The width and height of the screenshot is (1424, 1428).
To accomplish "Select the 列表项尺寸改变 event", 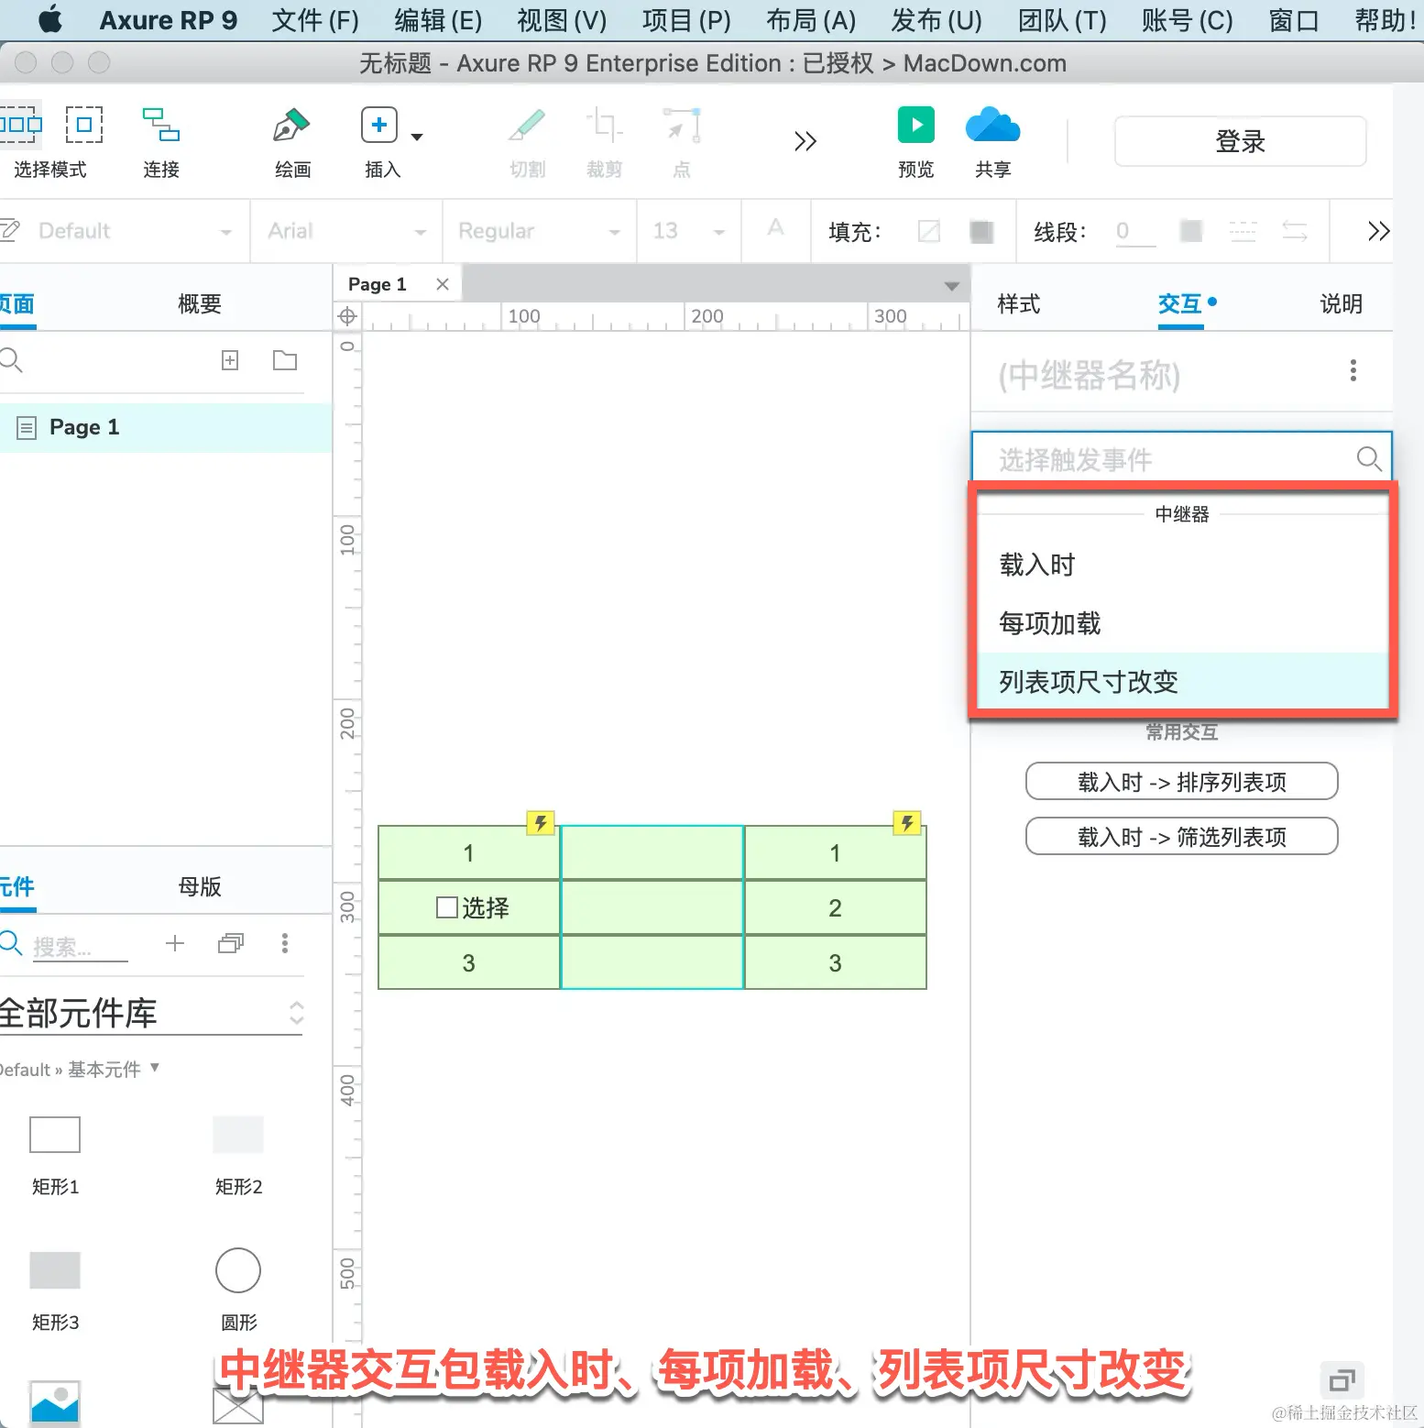I will [1183, 682].
